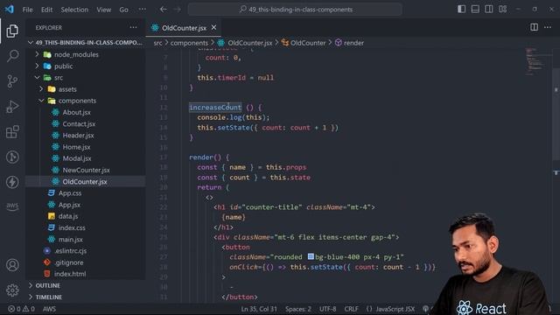Open the Thunder Client lightning icon
This screenshot has width=560, height=315.
(12, 182)
